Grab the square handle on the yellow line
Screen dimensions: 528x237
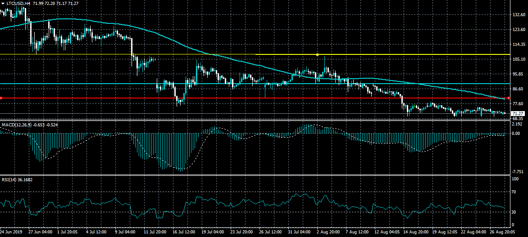tap(318, 54)
